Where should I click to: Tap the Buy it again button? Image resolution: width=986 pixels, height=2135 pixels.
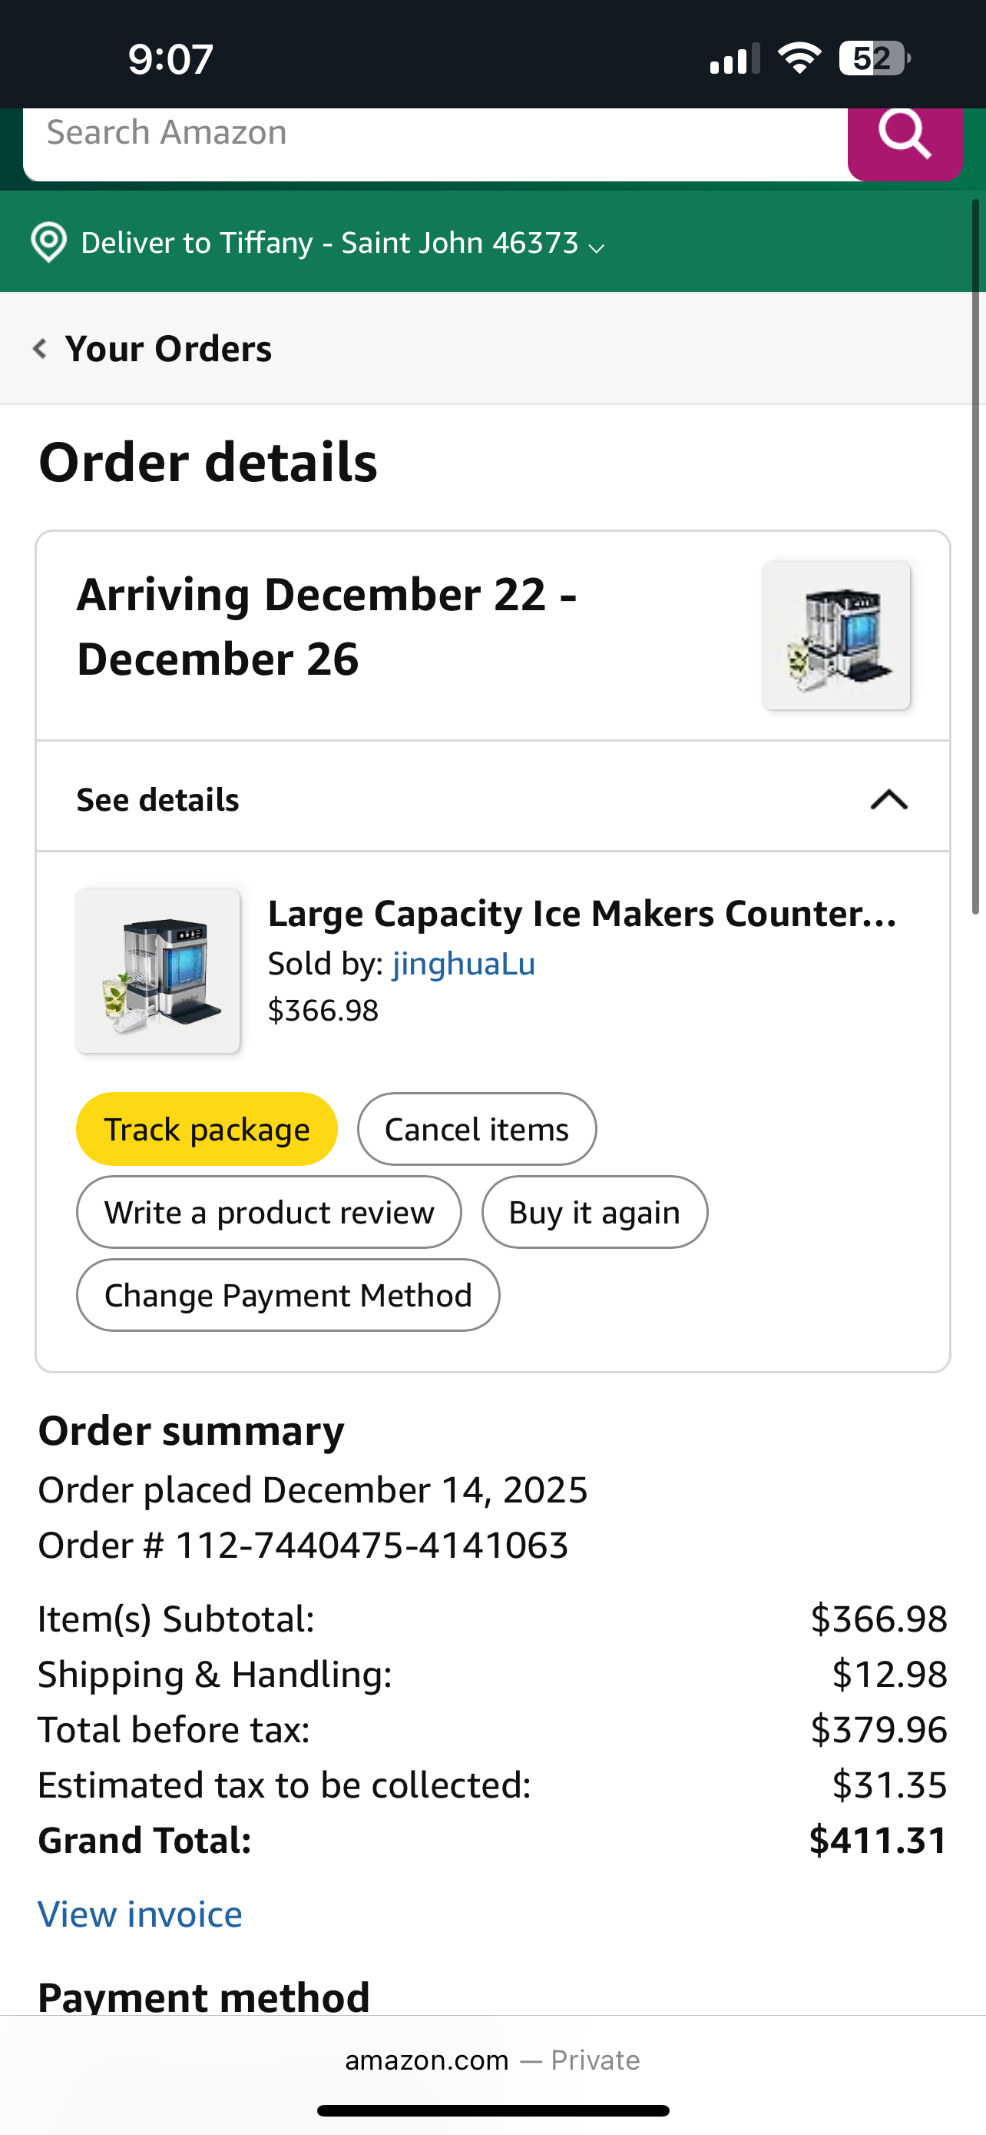point(594,1213)
